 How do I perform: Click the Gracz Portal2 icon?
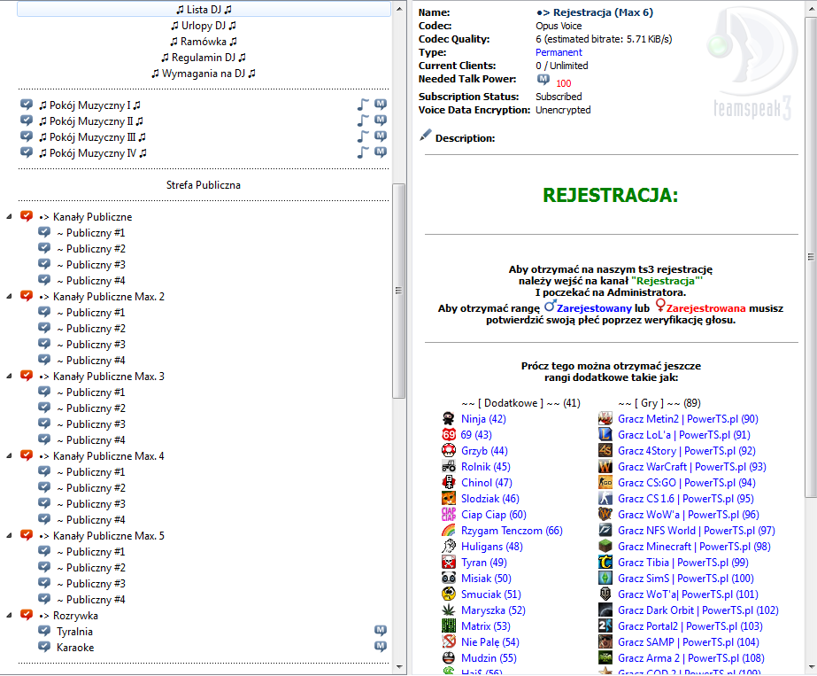[x=605, y=625]
